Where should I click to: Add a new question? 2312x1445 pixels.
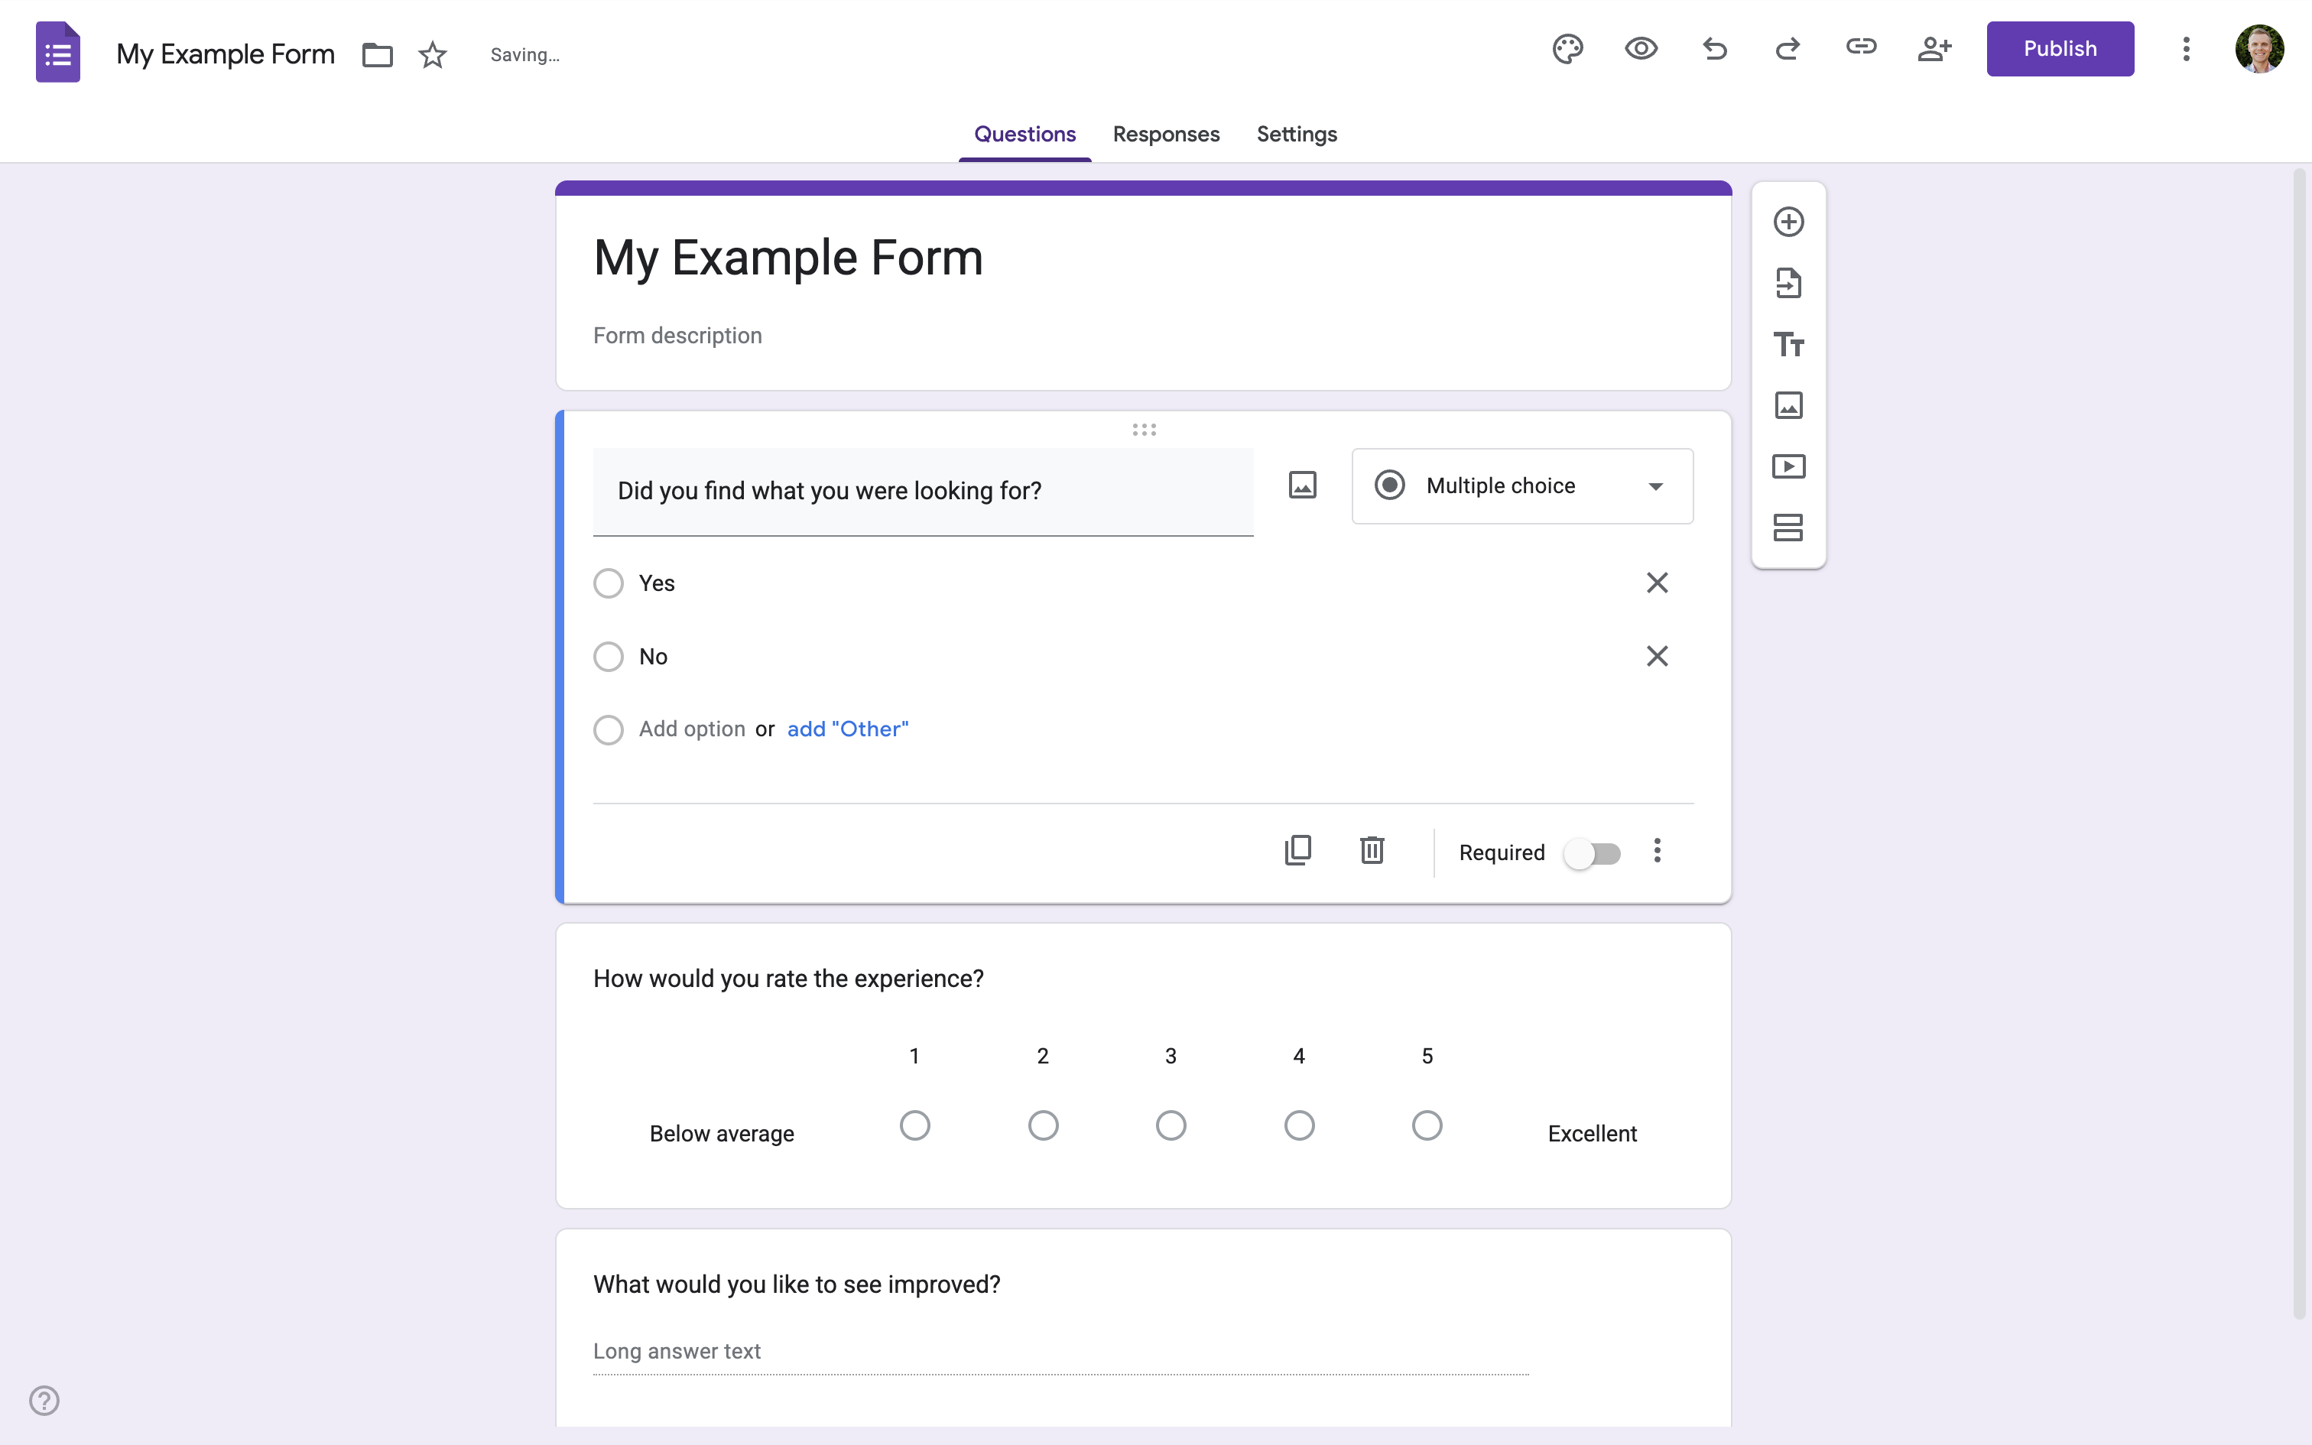1788,221
